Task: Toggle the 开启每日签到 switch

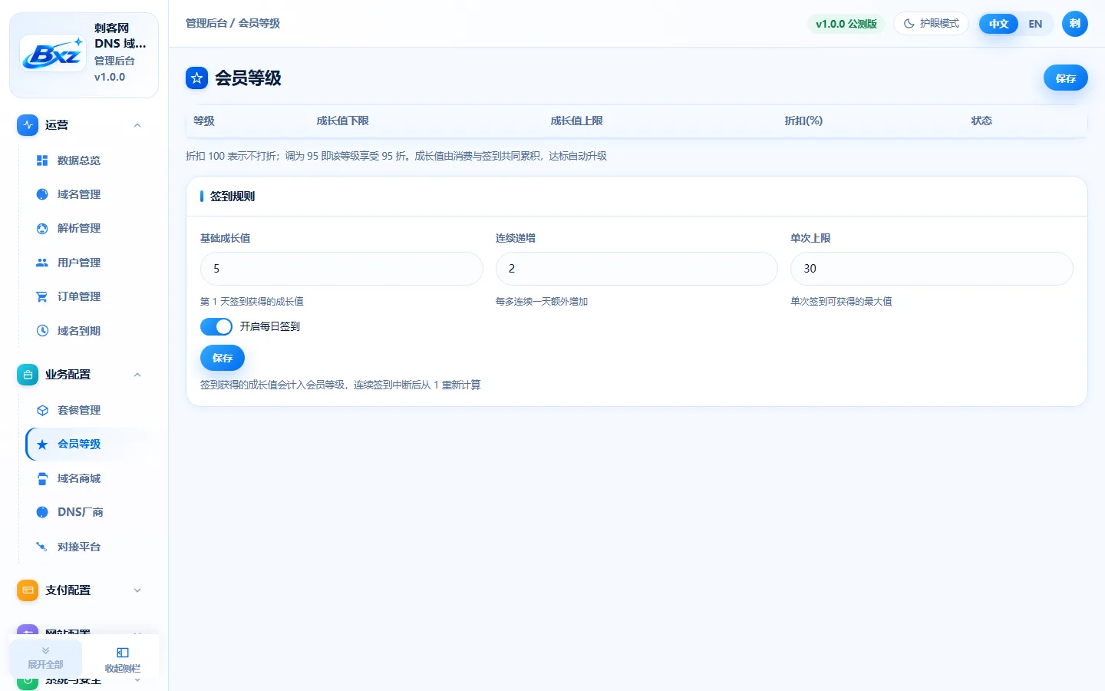Action: tap(216, 326)
